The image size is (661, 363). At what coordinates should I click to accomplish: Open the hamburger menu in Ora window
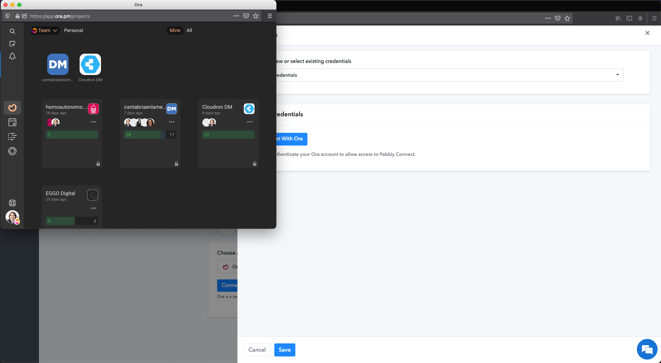coord(270,16)
